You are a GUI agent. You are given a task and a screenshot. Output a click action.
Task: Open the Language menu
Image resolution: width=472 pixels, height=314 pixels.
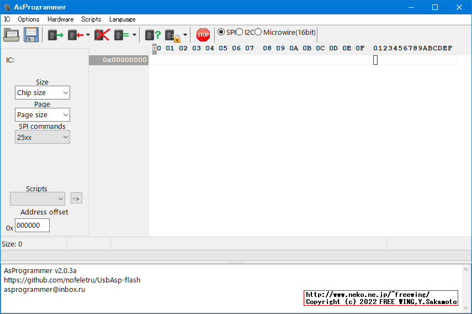coord(122,19)
